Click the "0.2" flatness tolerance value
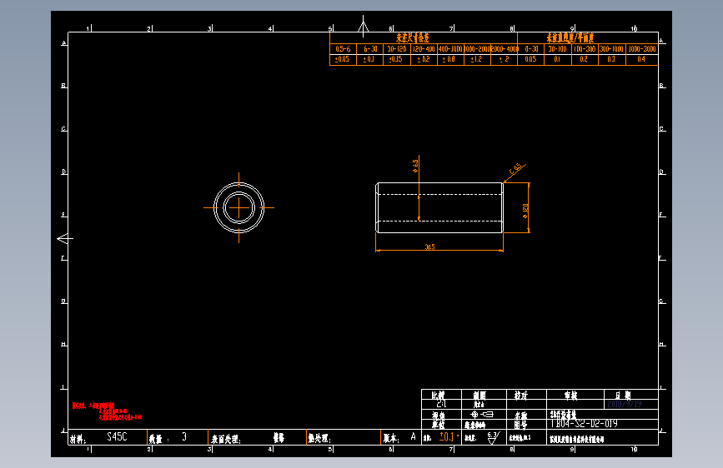 tap(584, 59)
